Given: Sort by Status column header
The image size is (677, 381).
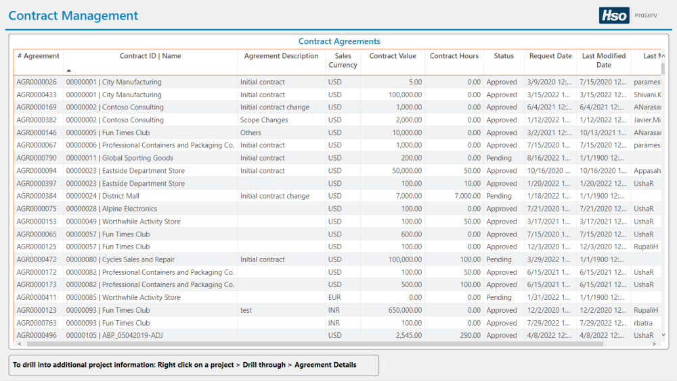Looking at the screenshot, I should pyautogui.click(x=504, y=56).
